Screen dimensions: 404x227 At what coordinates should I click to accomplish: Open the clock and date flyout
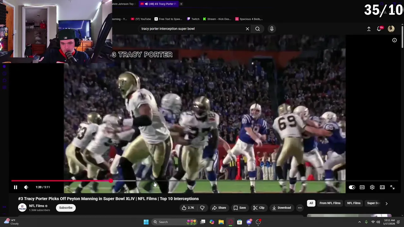click(x=389, y=222)
